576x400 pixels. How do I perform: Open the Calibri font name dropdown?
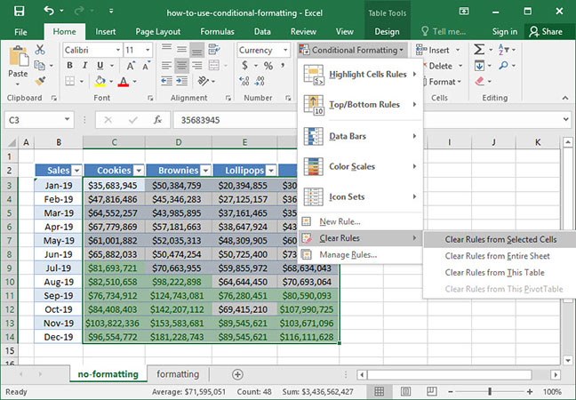pyautogui.click(x=118, y=50)
